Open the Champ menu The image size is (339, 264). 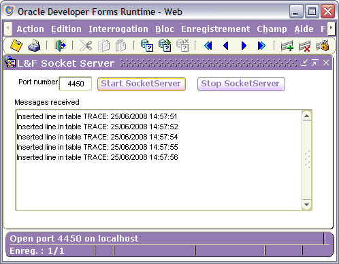coord(272,29)
